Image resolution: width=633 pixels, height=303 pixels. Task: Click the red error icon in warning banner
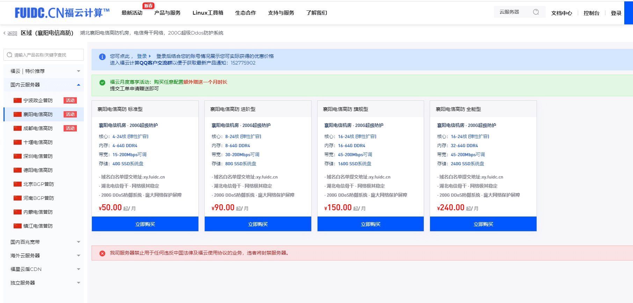tap(102, 253)
